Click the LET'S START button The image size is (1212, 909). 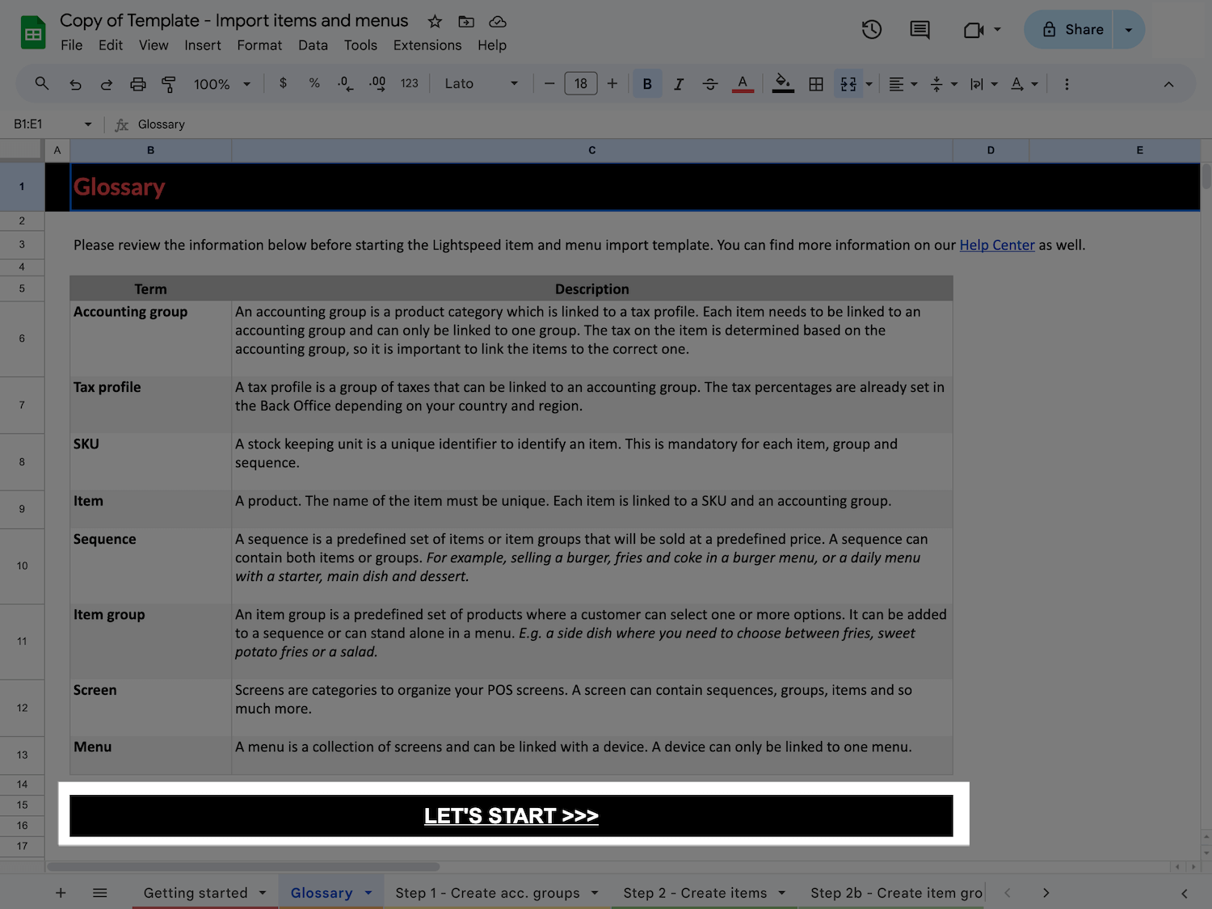tap(511, 815)
